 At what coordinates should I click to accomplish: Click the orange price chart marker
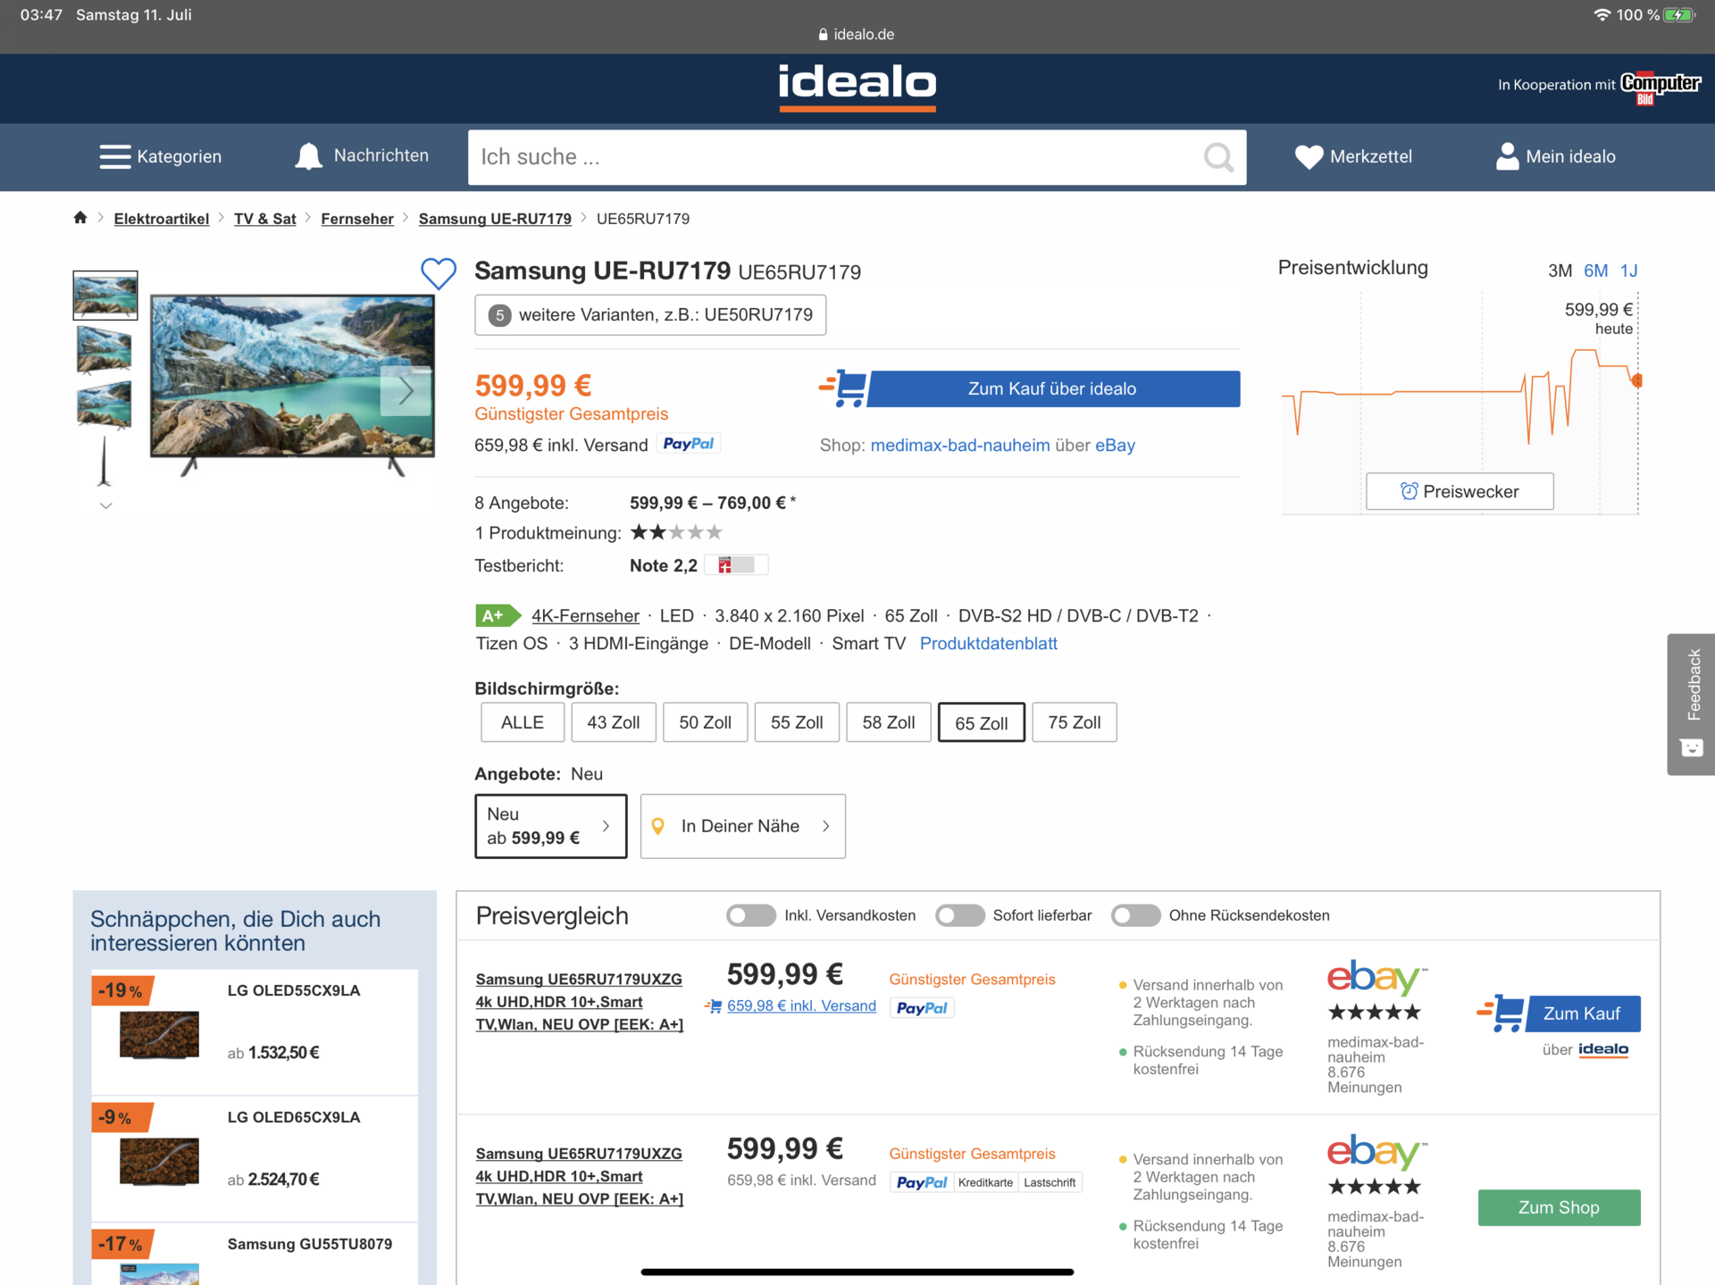click(x=1637, y=380)
